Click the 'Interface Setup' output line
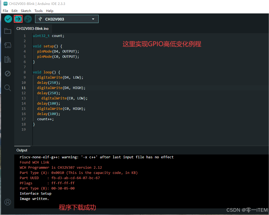Screen dimensions: 269x215 point(36,194)
